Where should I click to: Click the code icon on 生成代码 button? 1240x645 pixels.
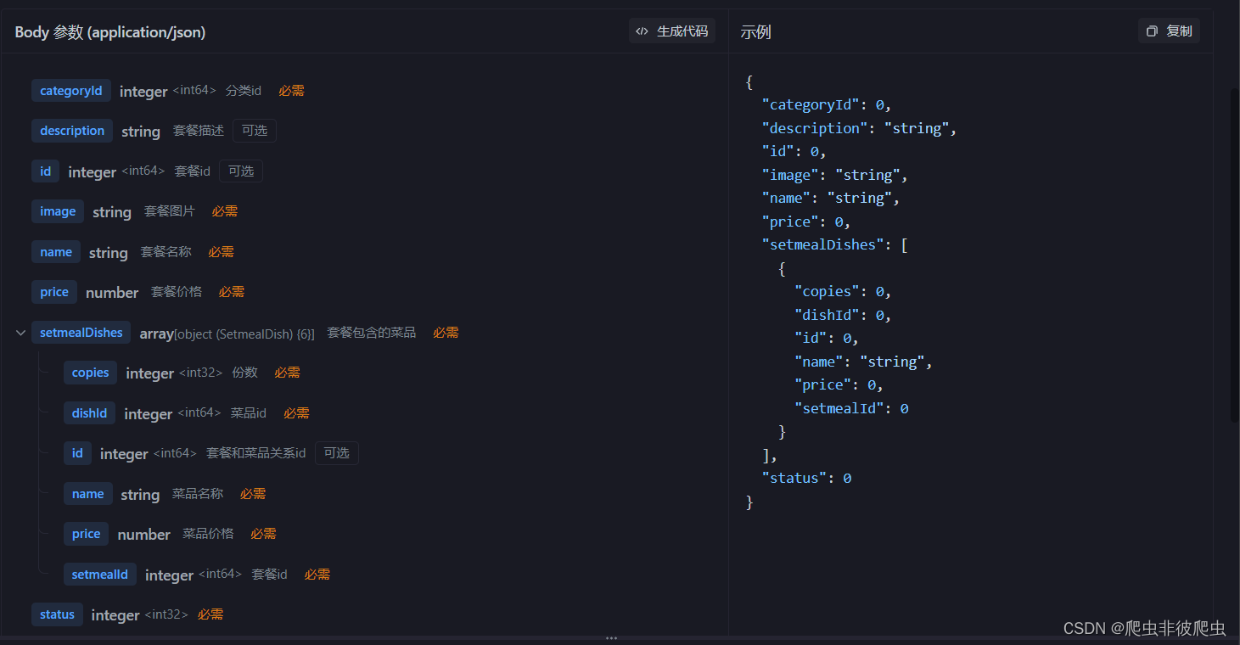[642, 31]
